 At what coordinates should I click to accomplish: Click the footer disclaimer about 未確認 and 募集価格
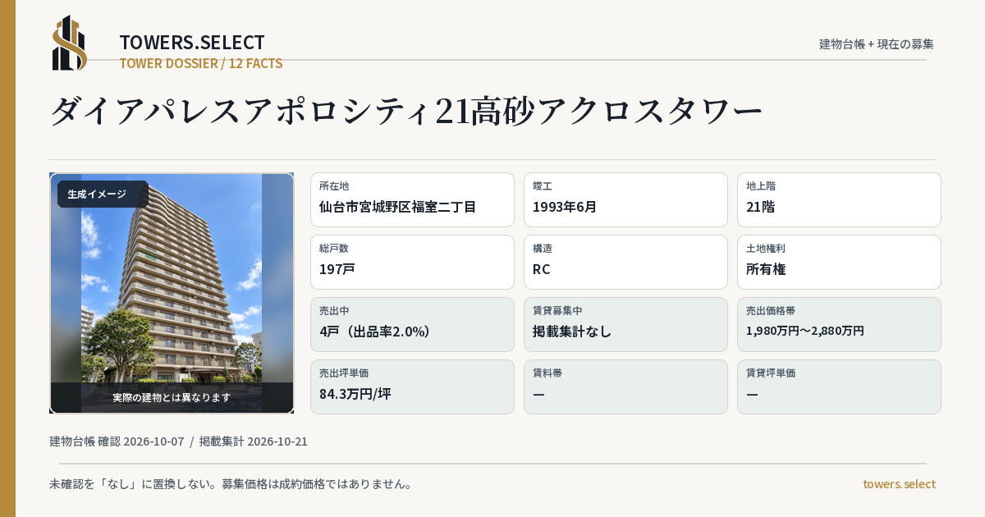click(231, 484)
